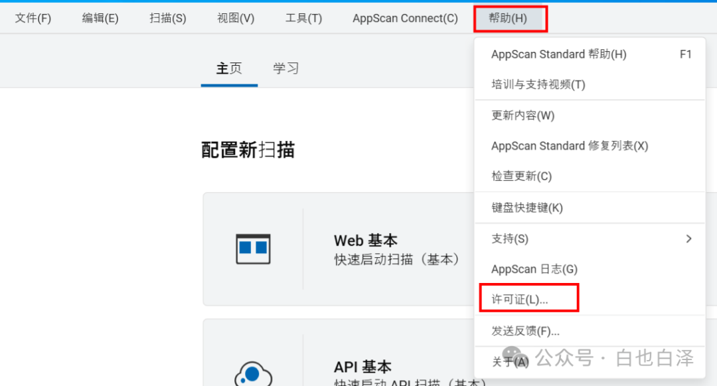
Task: Click 检查更新(C) to check for updates
Action: pyautogui.click(x=519, y=175)
